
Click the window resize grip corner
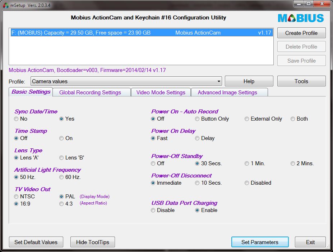pos(328,247)
